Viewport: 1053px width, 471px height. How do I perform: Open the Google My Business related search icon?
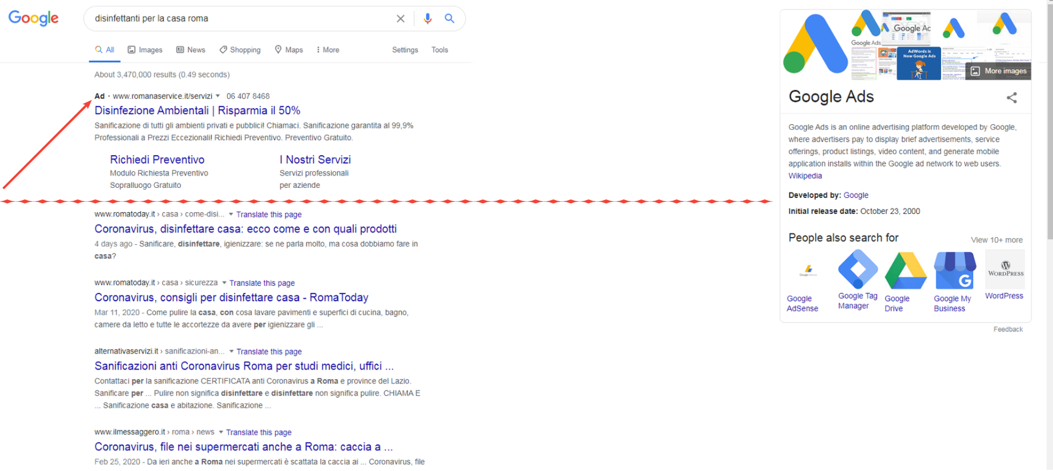tap(955, 270)
